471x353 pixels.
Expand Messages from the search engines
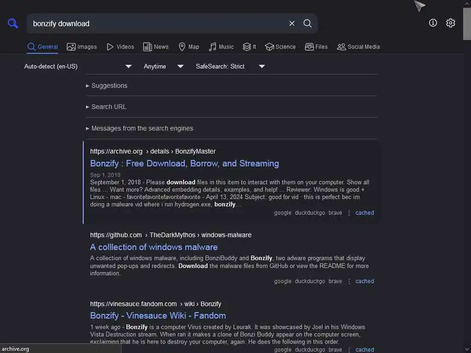click(139, 129)
